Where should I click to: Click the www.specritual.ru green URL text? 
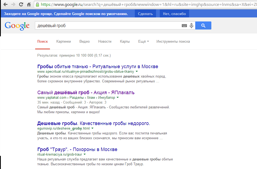86,72
